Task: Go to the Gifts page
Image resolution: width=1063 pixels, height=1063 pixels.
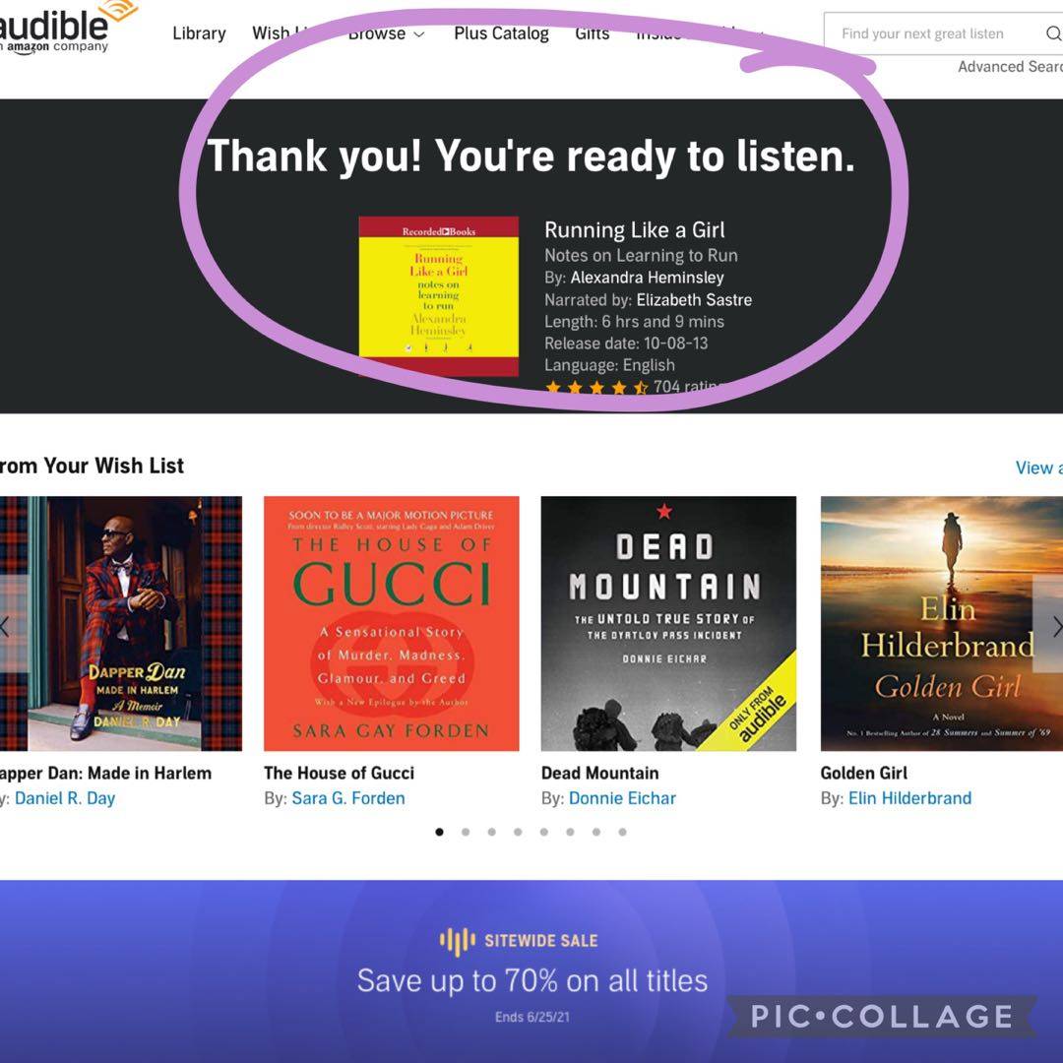Action: 592,33
